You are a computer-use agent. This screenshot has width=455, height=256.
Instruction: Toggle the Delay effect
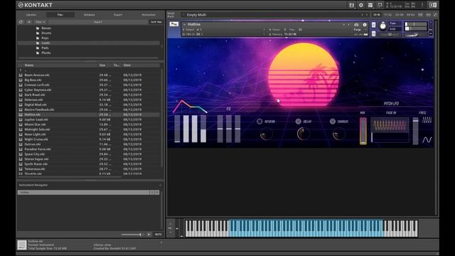pyautogui.click(x=298, y=122)
